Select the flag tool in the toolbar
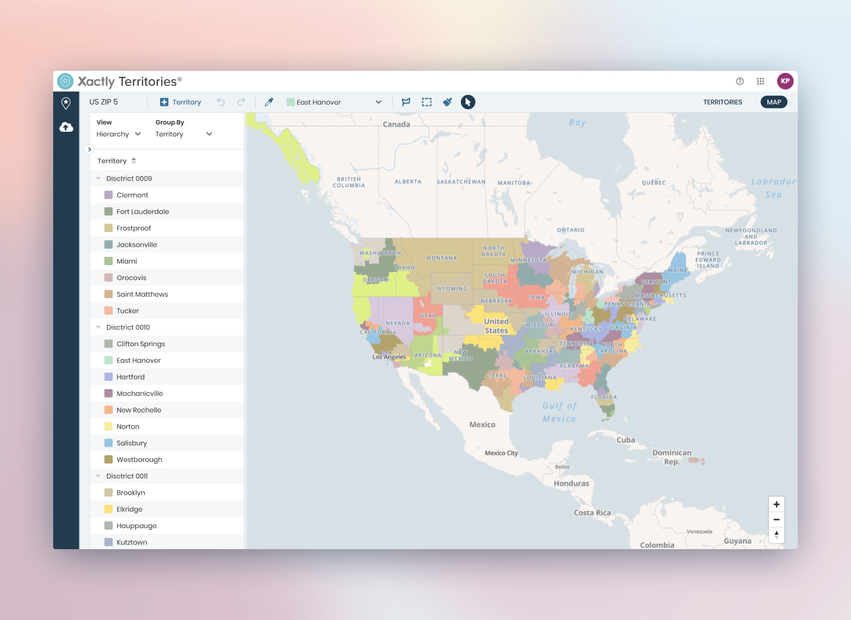The width and height of the screenshot is (851, 620). tap(406, 102)
